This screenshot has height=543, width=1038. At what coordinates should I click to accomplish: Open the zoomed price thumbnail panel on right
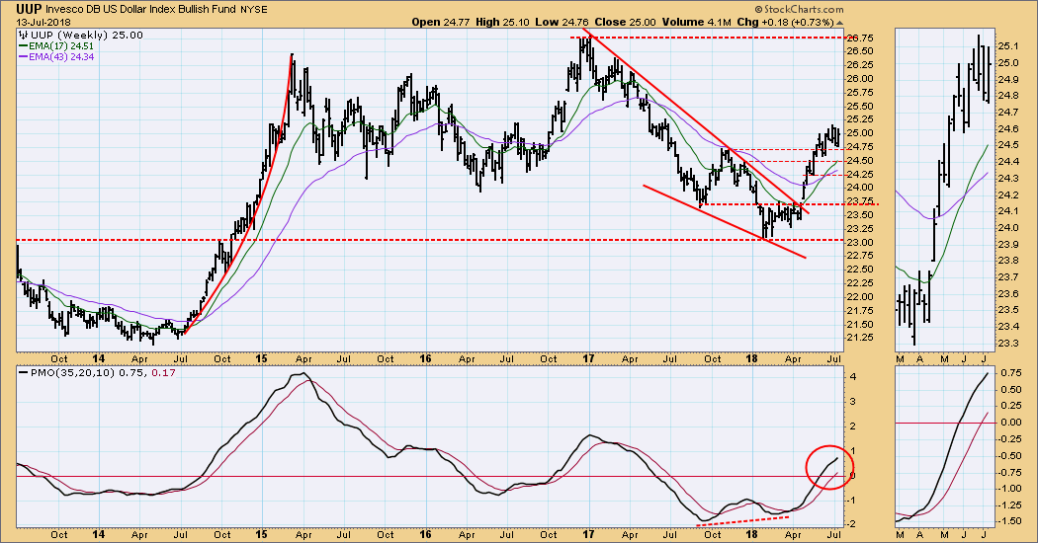[x=944, y=188]
